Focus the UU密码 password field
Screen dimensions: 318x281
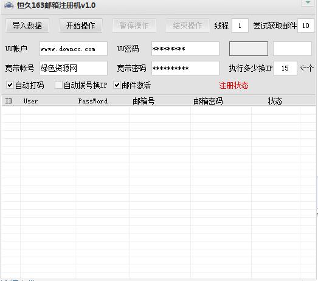click(185, 49)
